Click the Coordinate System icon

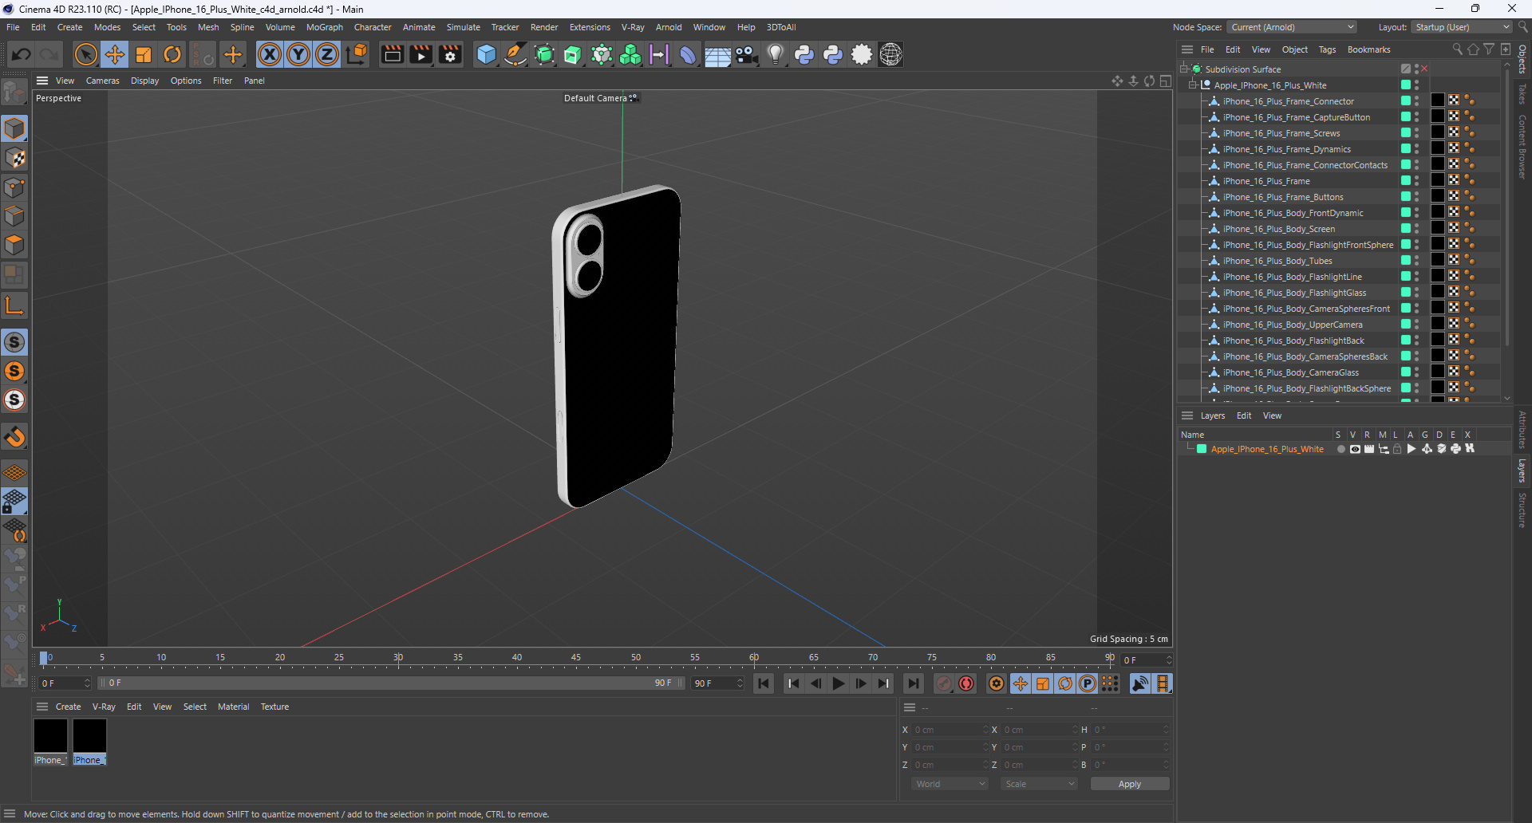coord(357,54)
